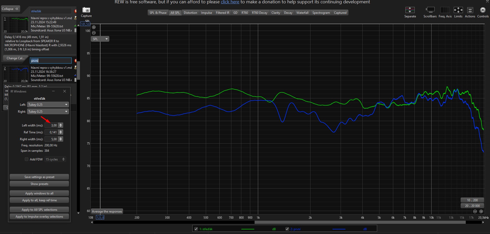Screen dimensions: 490x234
Task: Open the GD tab
Action: tap(235, 13)
